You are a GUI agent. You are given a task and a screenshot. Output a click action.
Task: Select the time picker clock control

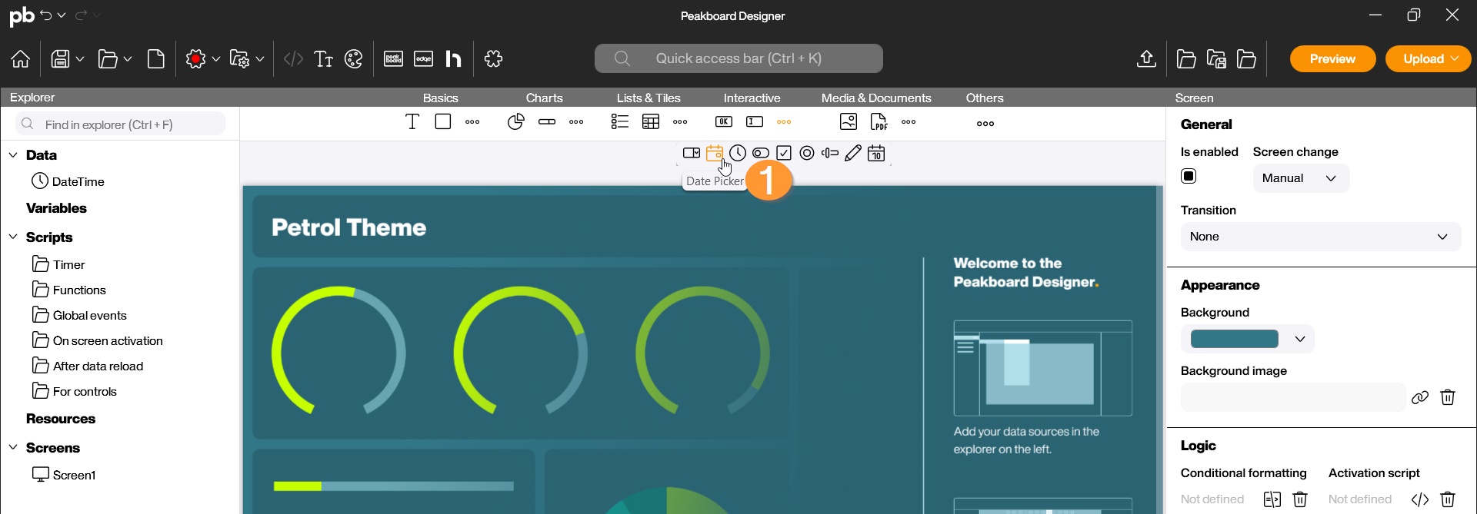pos(738,153)
